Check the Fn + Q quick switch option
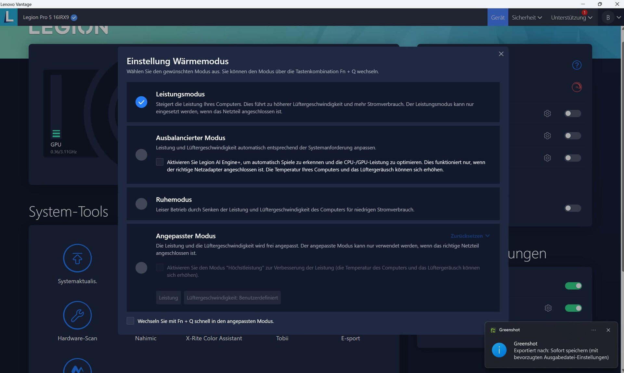 130,321
